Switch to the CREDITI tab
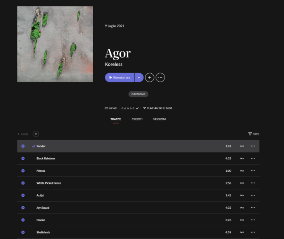The width and height of the screenshot is (284, 239). coord(137,119)
